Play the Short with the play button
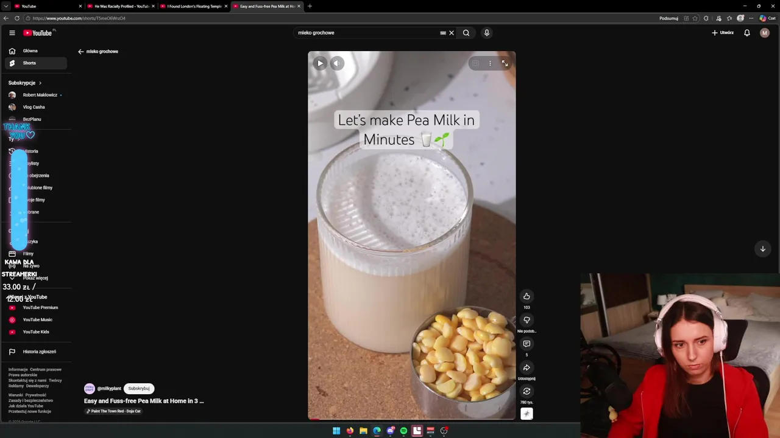This screenshot has width=780, height=438. (x=320, y=63)
